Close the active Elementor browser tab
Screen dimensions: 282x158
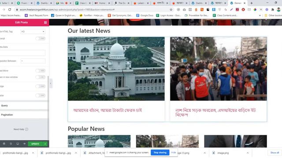click(245, 3)
